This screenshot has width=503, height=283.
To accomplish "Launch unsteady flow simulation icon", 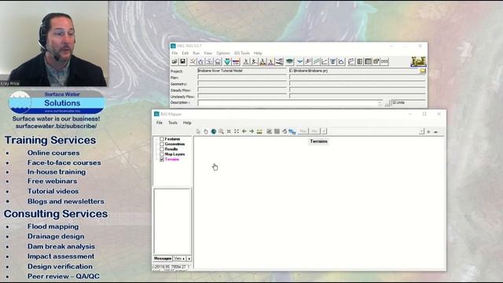I will click(255, 61).
